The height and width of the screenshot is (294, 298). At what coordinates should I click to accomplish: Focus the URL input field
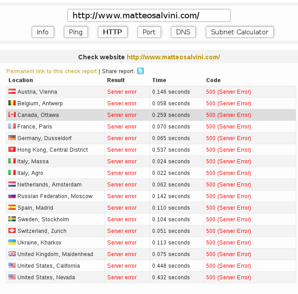(149, 16)
